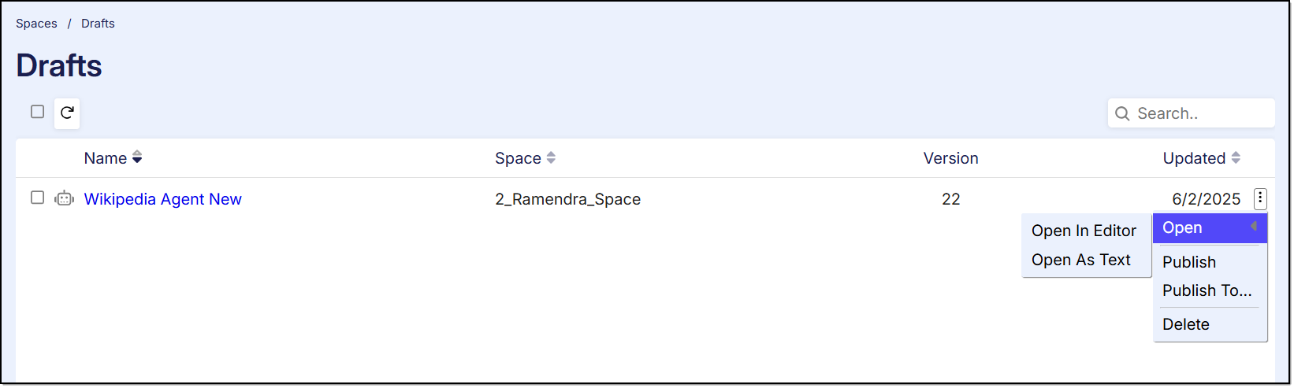1294x388 pixels.
Task: Click the robot agent icon beside Wikipedia Agent New
Action: [65, 199]
